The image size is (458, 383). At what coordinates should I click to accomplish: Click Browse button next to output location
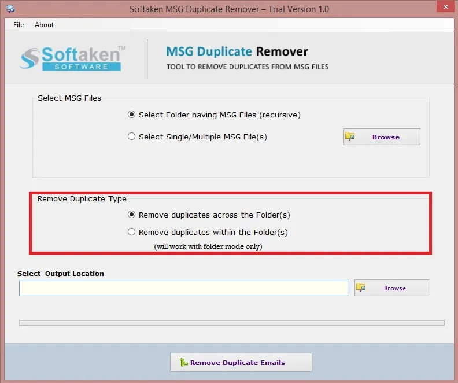391,288
